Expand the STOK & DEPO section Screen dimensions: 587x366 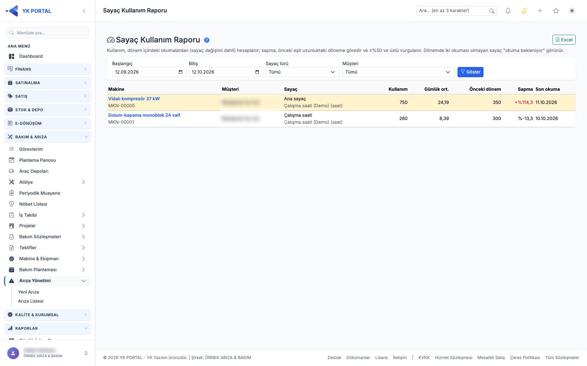point(48,110)
